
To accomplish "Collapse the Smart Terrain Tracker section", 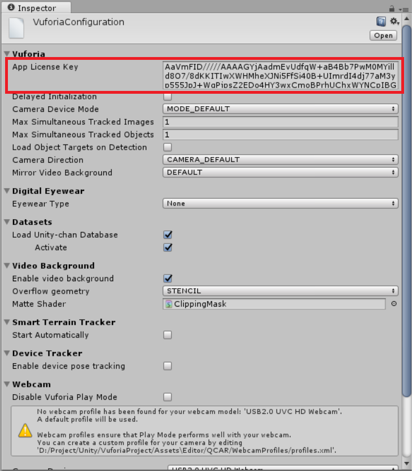I will click(x=7, y=322).
